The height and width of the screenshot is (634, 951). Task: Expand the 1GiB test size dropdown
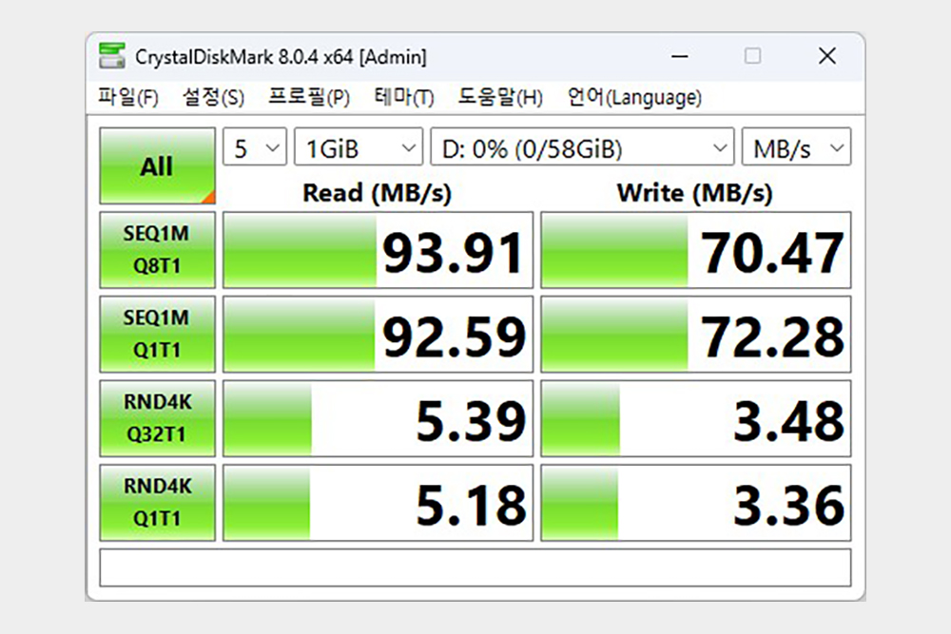359,146
